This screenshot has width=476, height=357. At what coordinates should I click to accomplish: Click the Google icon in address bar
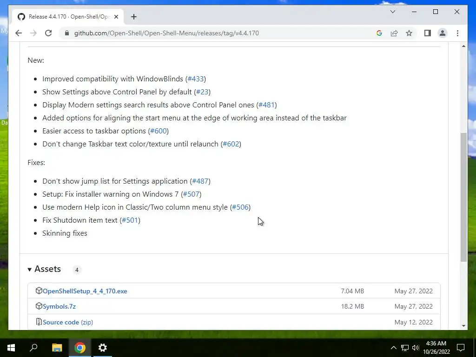coord(379,33)
